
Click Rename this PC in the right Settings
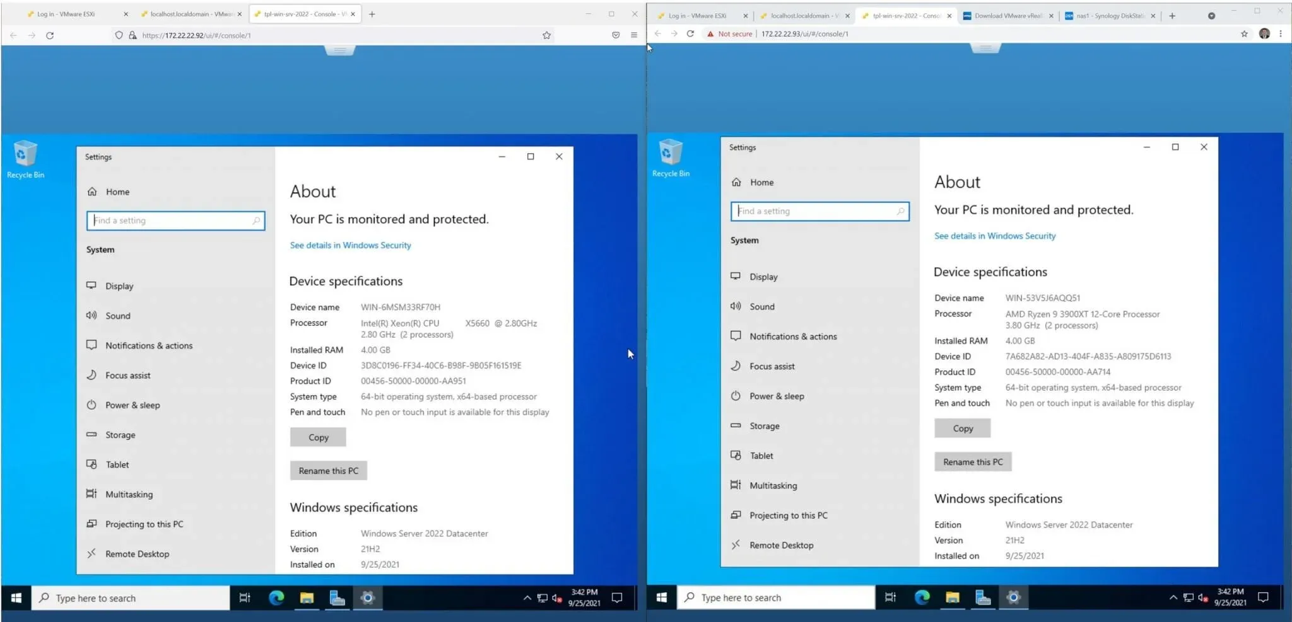coord(973,462)
